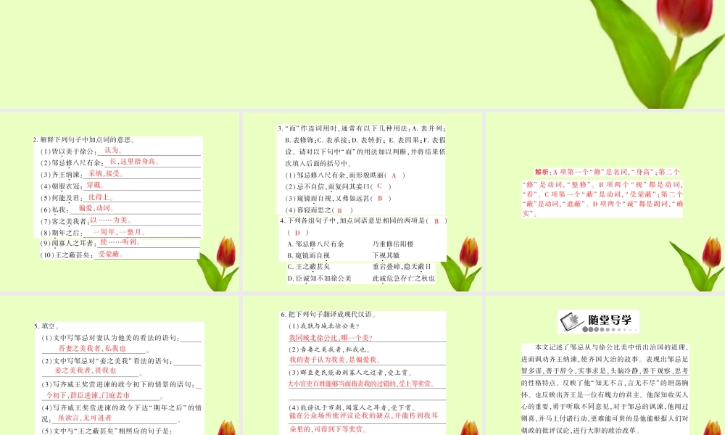The width and height of the screenshot is (725, 435).
Task: Click option D text 此诚危急存亡之秋也
Action: [404, 278]
